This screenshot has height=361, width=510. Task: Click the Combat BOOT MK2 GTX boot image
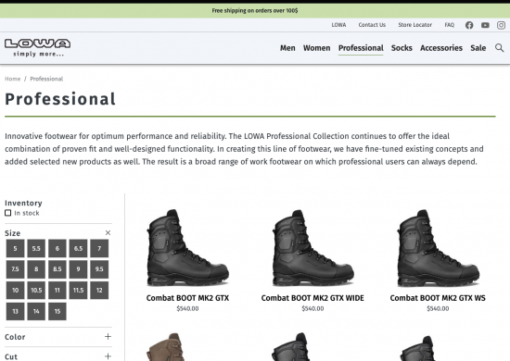(187, 248)
